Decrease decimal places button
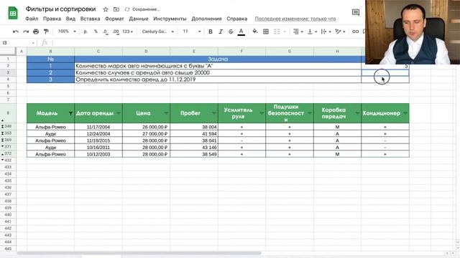 pos(106,32)
